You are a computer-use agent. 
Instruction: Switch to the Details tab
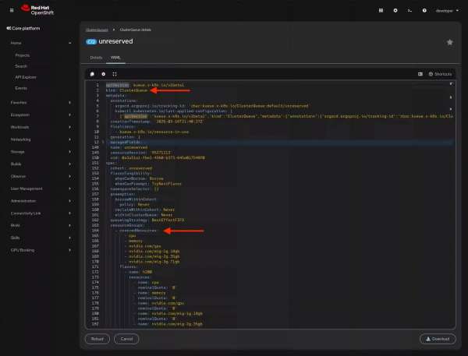tap(96, 58)
